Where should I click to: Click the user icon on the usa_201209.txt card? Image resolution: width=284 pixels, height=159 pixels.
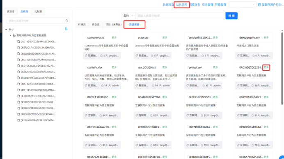160,85
